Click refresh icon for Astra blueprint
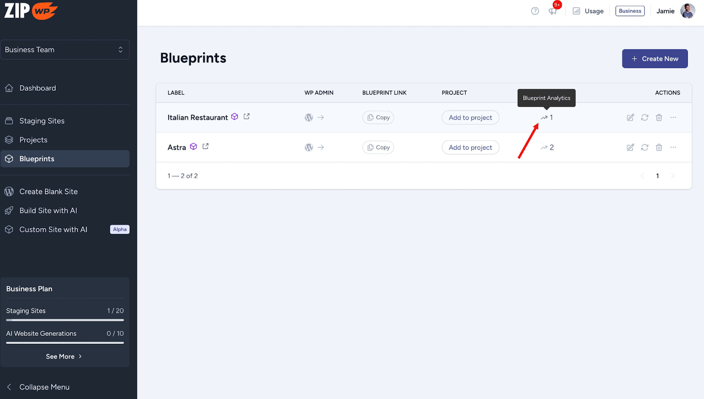The height and width of the screenshot is (399, 704). [x=645, y=147]
